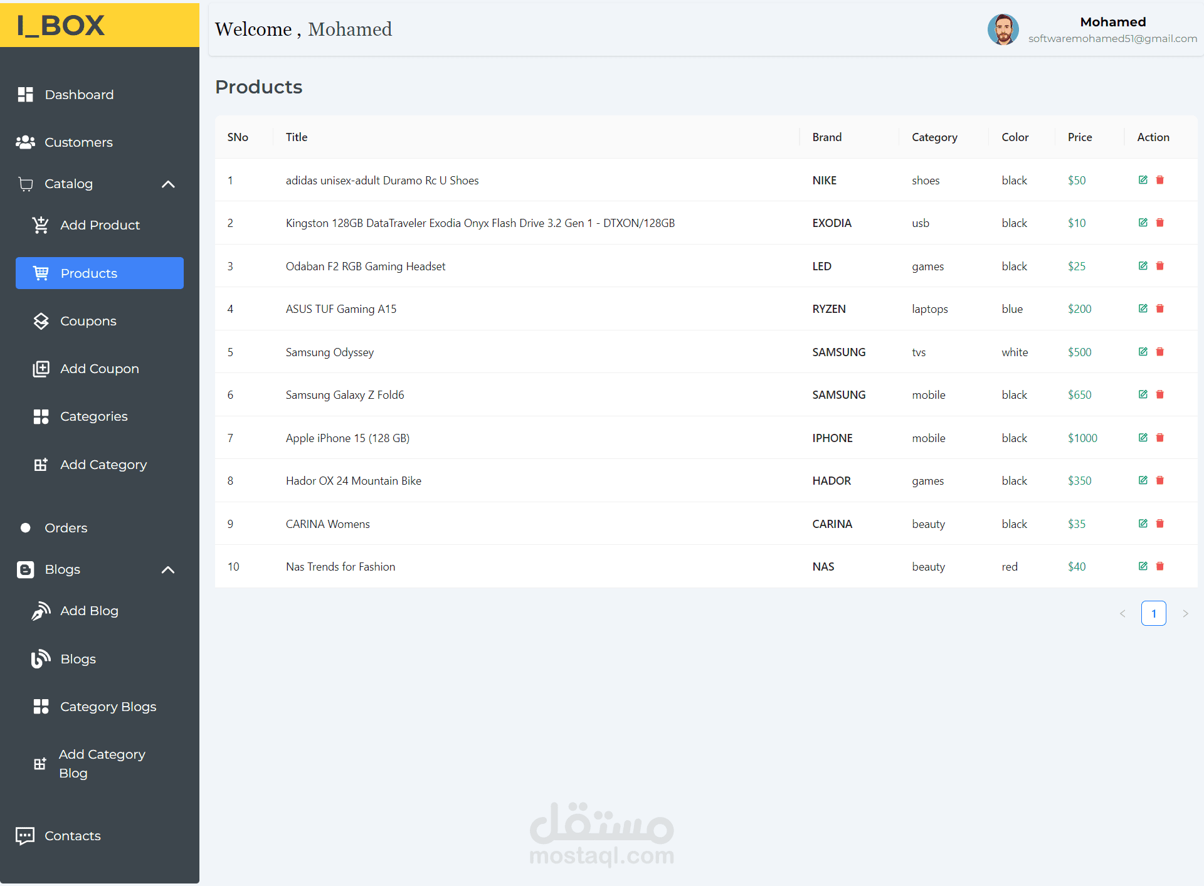Click the Price column header
The height and width of the screenshot is (886, 1204).
pyautogui.click(x=1079, y=137)
